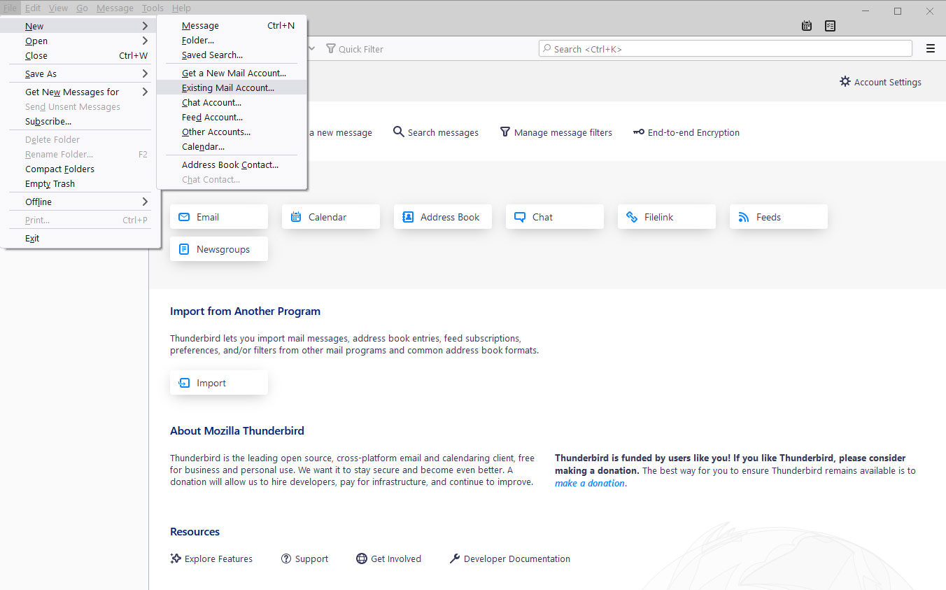
Task: Open the hamburger application menu
Action: tap(930, 48)
